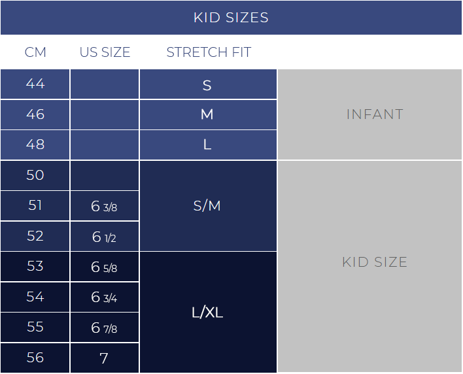Click the STRETCH FIT column heading

click(209, 52)
